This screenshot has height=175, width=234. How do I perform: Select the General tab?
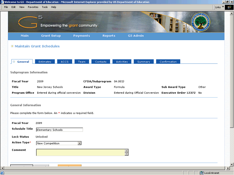[x=22, y=62]
